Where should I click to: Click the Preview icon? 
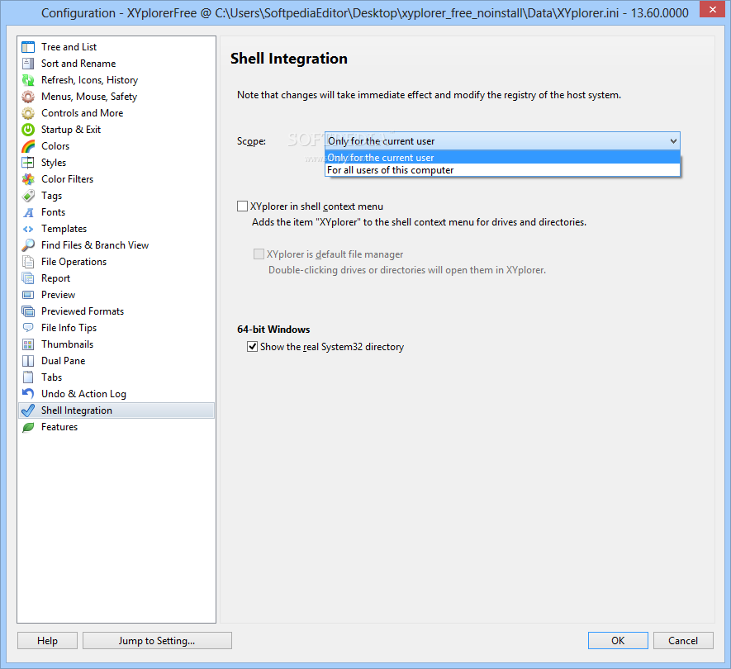pyautogui.click(x=28, y=295)
